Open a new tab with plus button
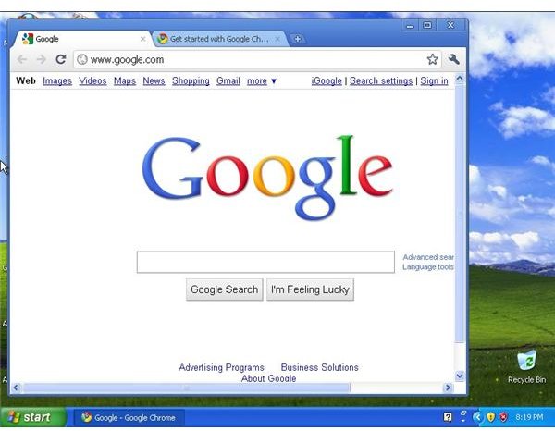Viewport: 555px width, 431px height. tap(298, 39)
